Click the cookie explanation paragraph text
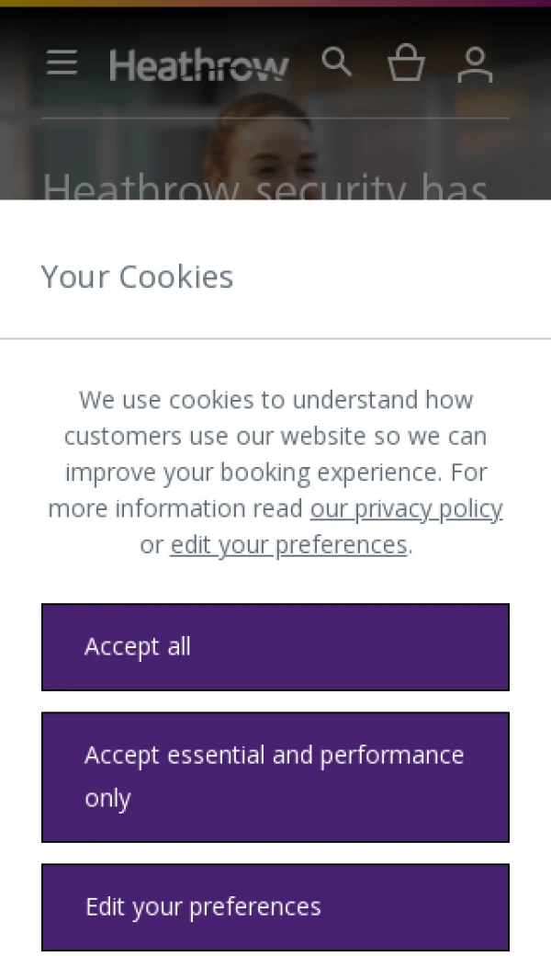Image resolution: width=551 pixels, height=979 pixels. [x=275, y=472]
